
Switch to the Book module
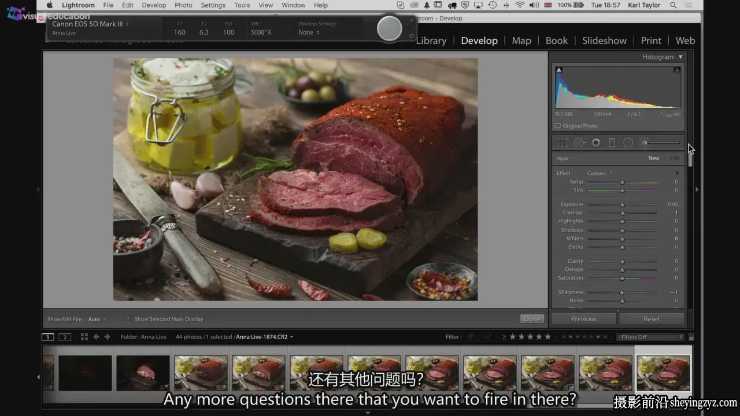[x=556, y=40]
